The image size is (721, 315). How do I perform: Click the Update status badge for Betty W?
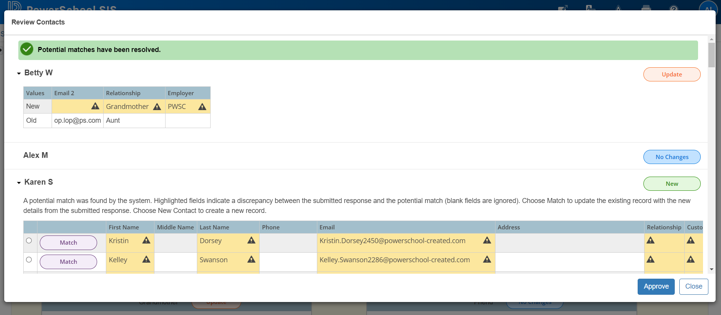pos(672,75)
